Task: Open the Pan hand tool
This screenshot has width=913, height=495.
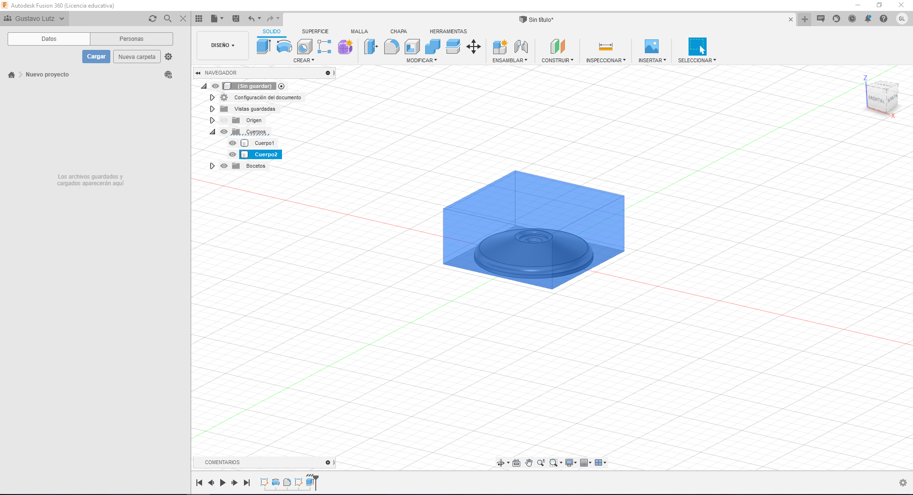Action: coord(529,463)
